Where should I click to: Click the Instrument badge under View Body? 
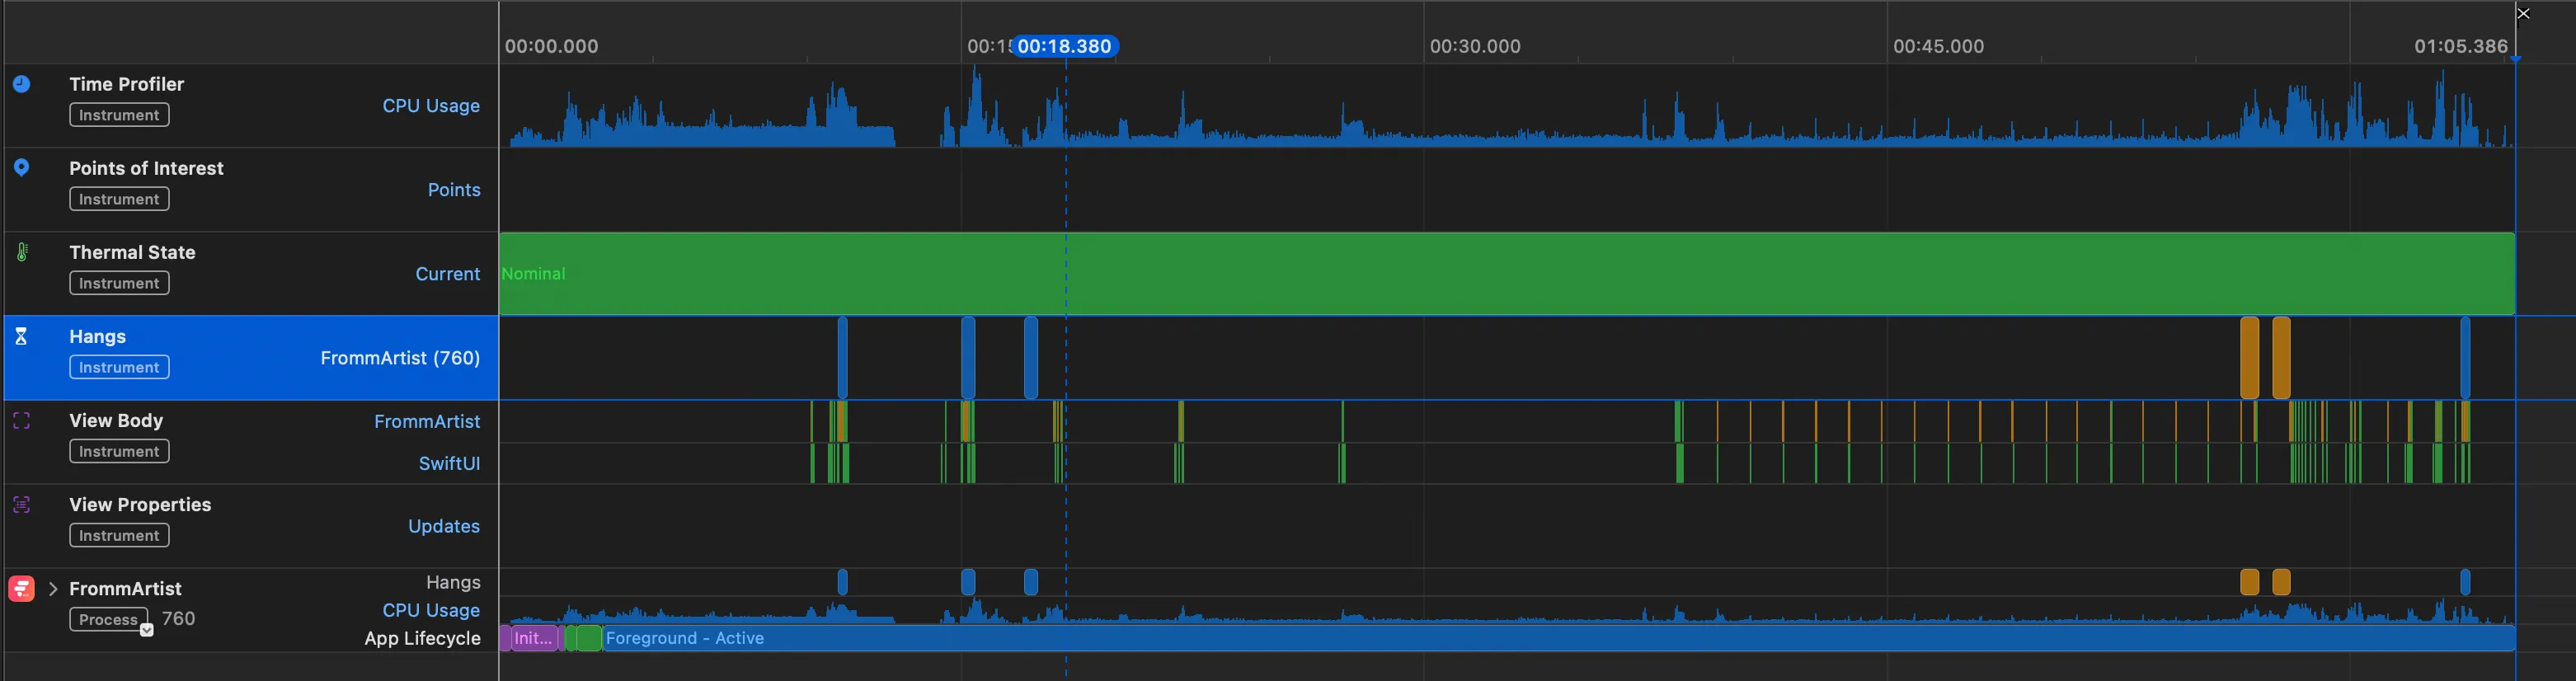click(x=119, y=451)
